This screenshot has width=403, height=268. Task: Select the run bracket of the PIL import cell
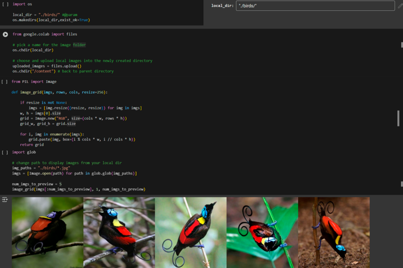click(x=4, y=82)
